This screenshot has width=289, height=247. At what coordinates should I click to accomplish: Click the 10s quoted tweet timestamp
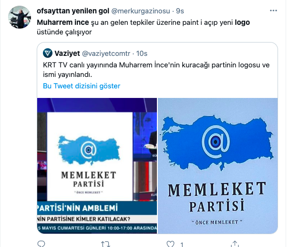[x=142, y=54]
